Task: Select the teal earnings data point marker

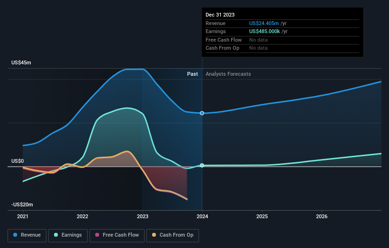Action: (202, 165)
